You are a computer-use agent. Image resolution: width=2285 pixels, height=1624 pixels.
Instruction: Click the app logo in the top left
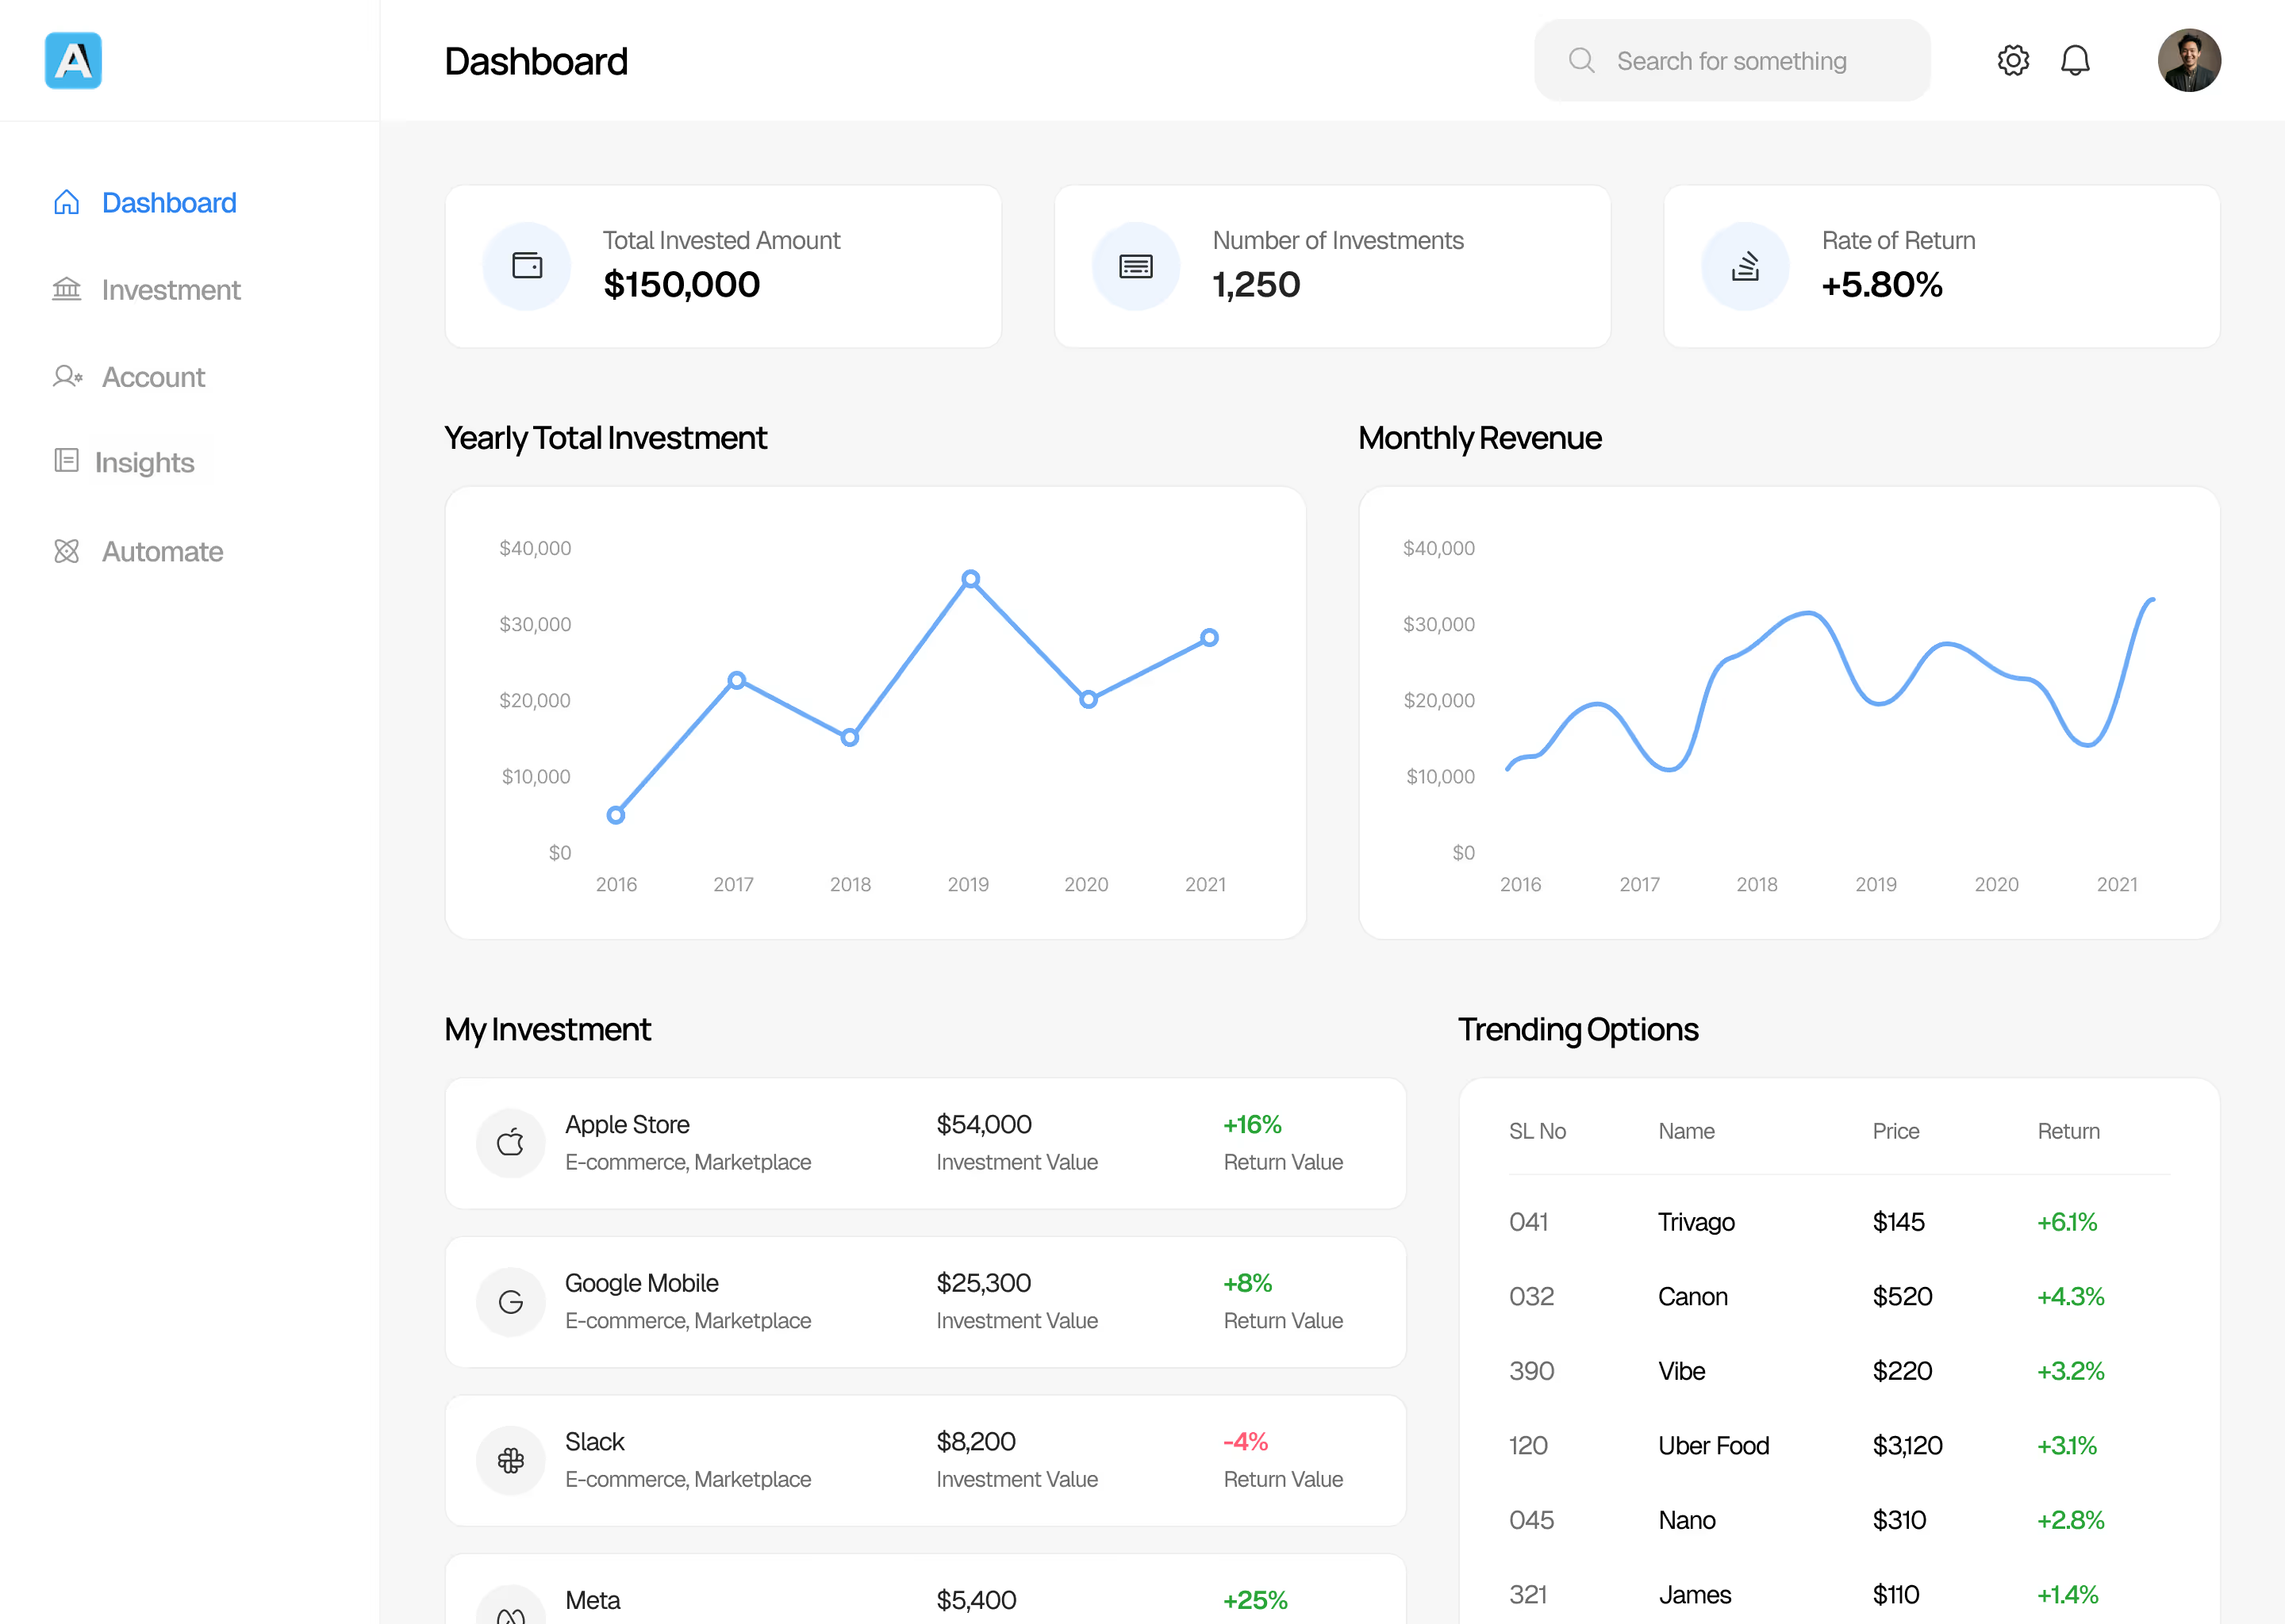pyautogui.click(x=73, y=60)
